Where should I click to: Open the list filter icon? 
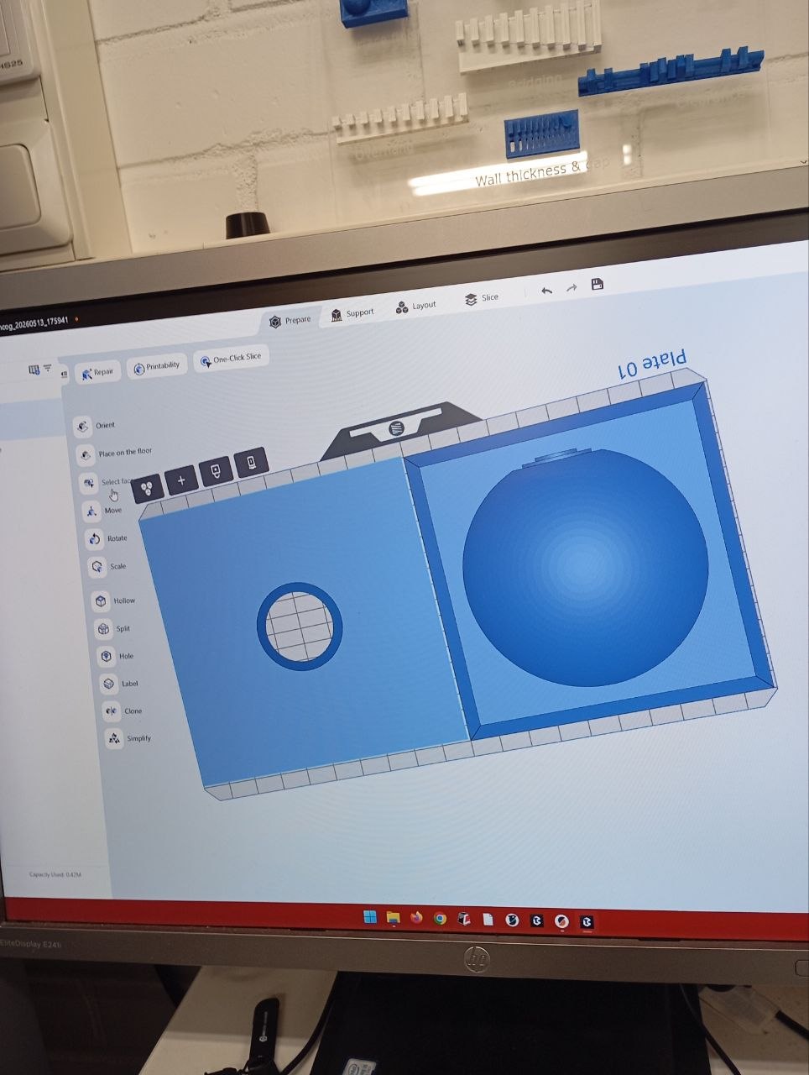coord(48,368)
